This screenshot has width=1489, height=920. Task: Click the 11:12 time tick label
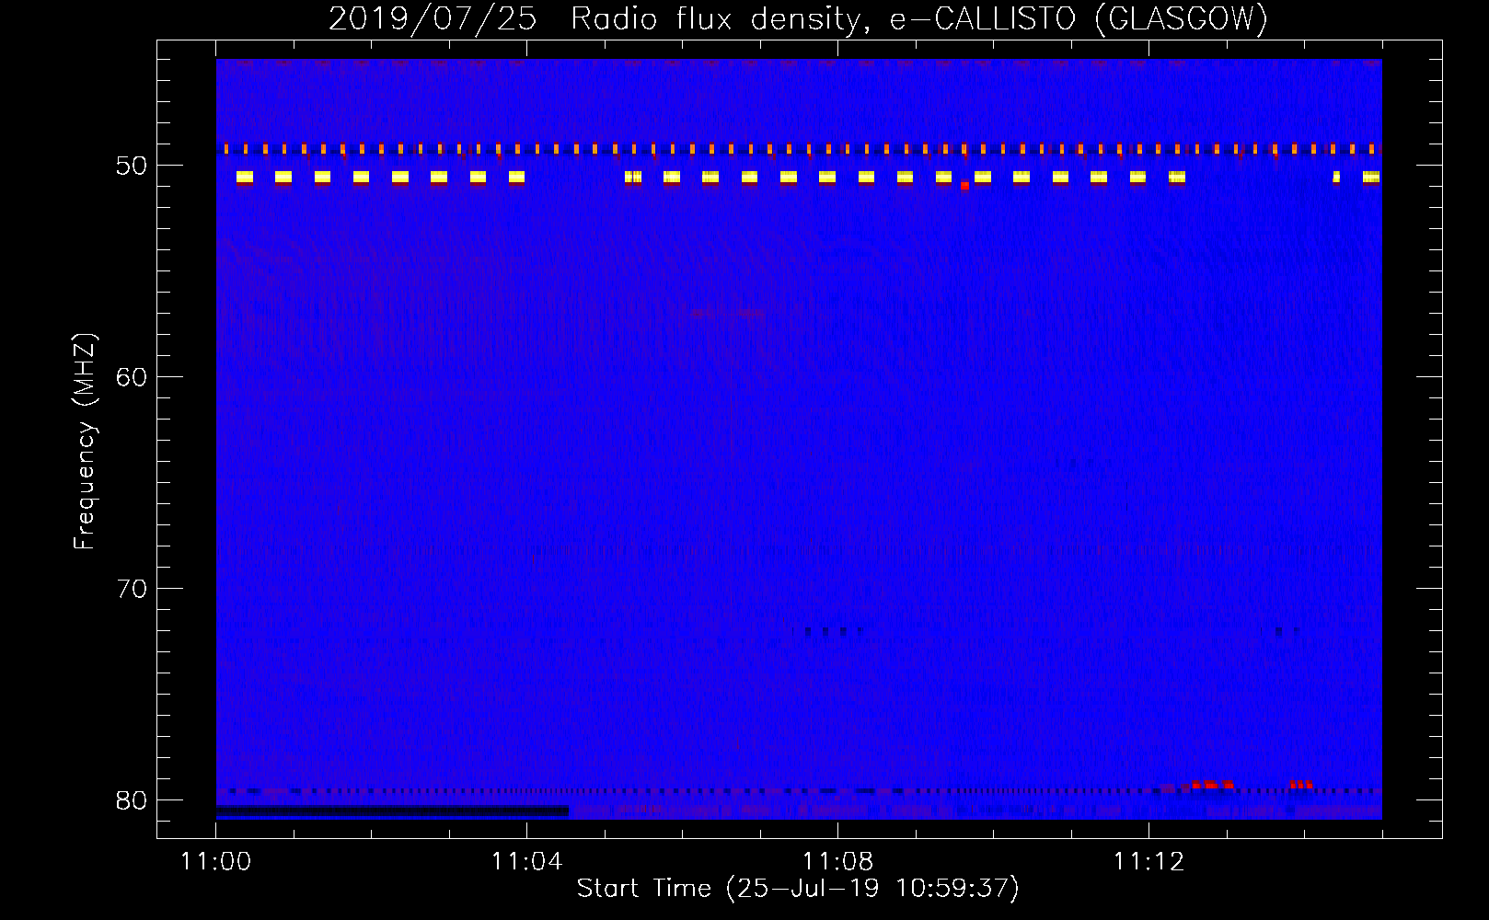pyautogui.click(x=1148, y=862)
